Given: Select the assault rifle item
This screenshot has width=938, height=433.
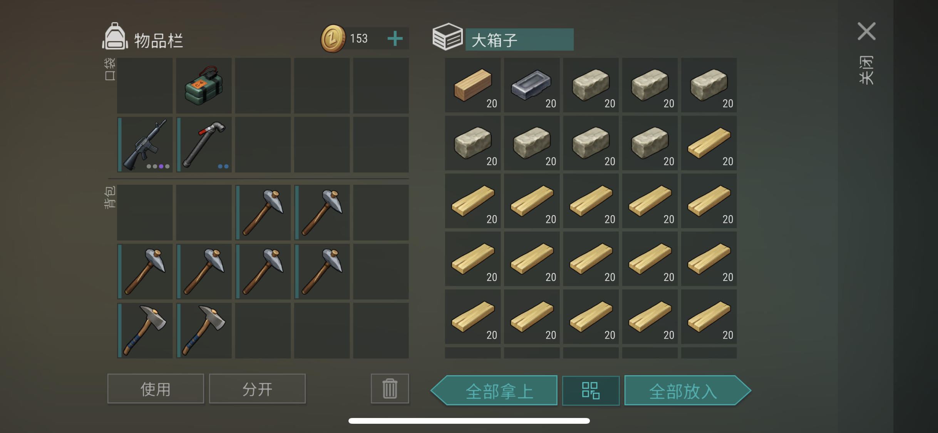Looking at the screenshot, I should [145, 144].
